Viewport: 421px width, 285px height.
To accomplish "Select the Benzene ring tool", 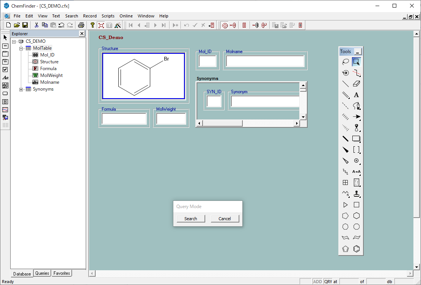I will pyautogui.click(x=356, y=249).
